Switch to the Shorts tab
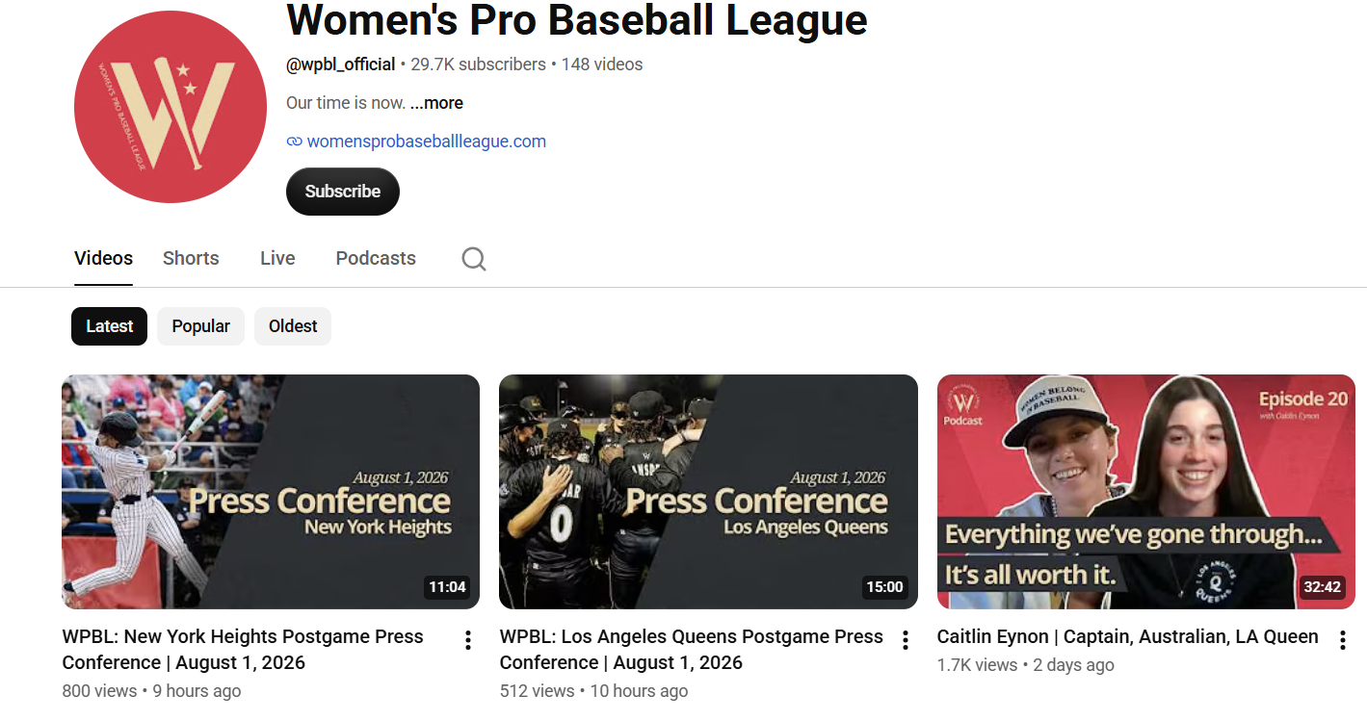Image resolution: width=1367 pixels, height=721 pixels. tap(191, 258)
